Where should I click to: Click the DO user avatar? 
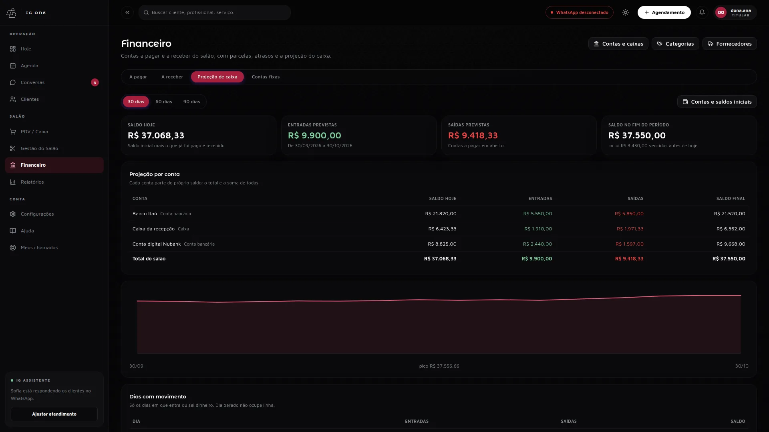(721, 12)
